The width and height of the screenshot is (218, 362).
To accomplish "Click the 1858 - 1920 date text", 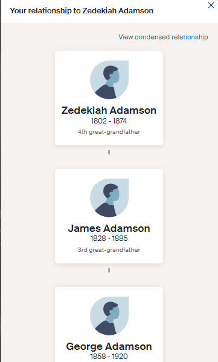I will pyautogui.click(x=109, y=357).
